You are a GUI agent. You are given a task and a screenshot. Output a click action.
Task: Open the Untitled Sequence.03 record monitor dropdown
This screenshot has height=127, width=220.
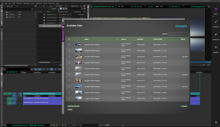tap(207, 6)
